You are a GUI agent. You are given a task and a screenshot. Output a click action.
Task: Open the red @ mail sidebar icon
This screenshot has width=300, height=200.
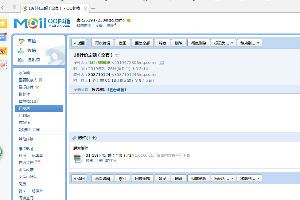coord(3,65)
